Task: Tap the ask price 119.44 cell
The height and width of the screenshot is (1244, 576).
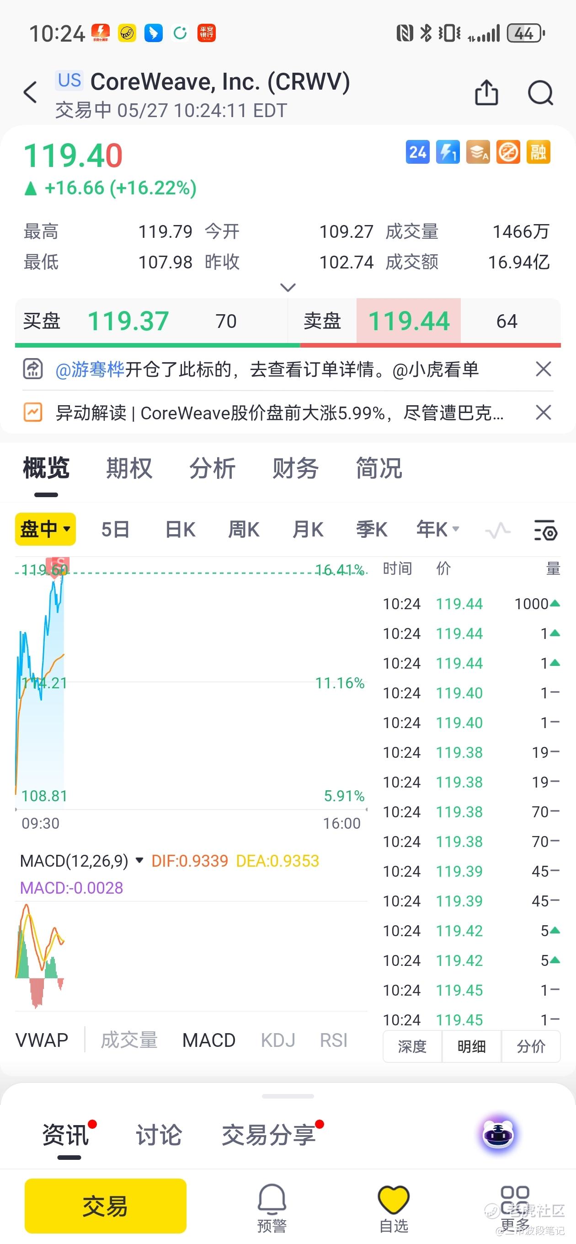Action: point(409,321)
